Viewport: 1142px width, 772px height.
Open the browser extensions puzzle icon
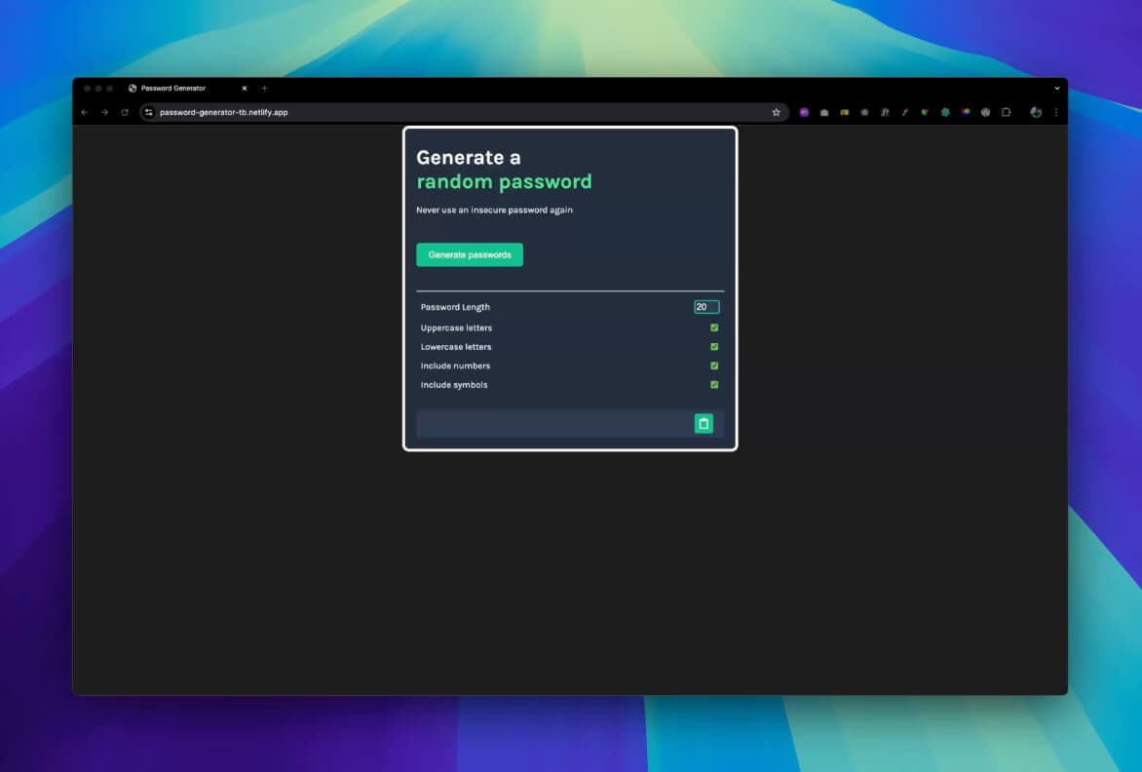click(x=1006, y=112)
